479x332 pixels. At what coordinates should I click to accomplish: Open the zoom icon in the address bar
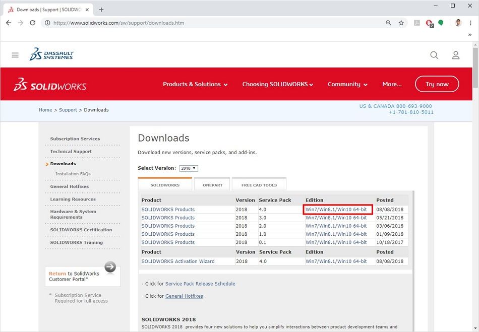(388, 23)
